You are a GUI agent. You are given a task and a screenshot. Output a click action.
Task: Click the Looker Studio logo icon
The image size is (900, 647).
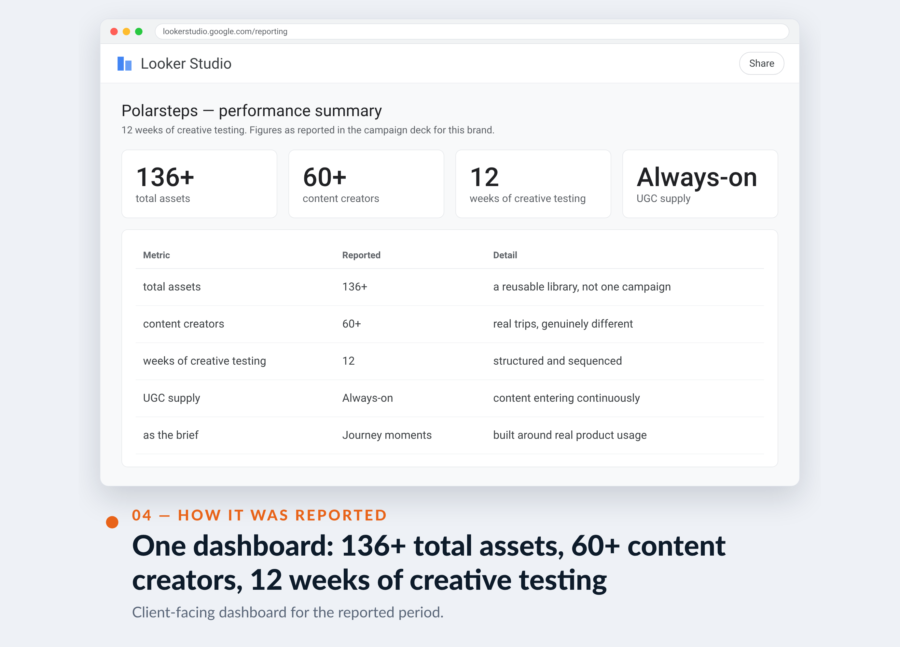(x=124, y=63)
